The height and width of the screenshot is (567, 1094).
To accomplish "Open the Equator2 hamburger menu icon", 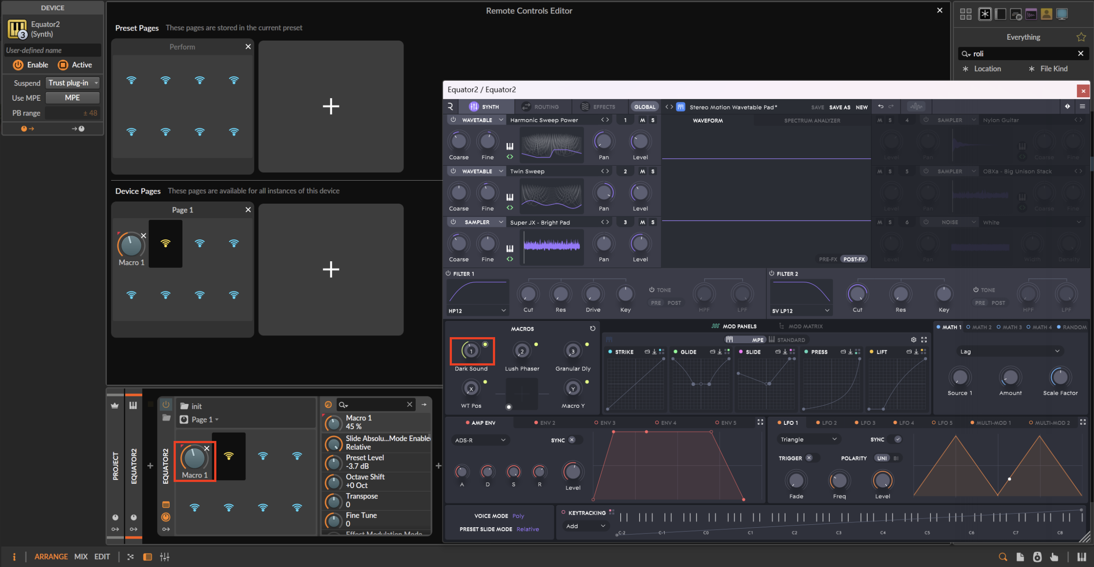I will pyautogui.click(x=1082, y=106).
